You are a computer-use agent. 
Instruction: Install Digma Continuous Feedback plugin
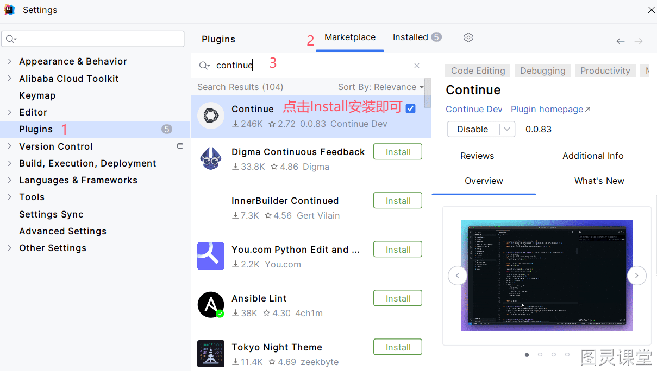[398, 152]
